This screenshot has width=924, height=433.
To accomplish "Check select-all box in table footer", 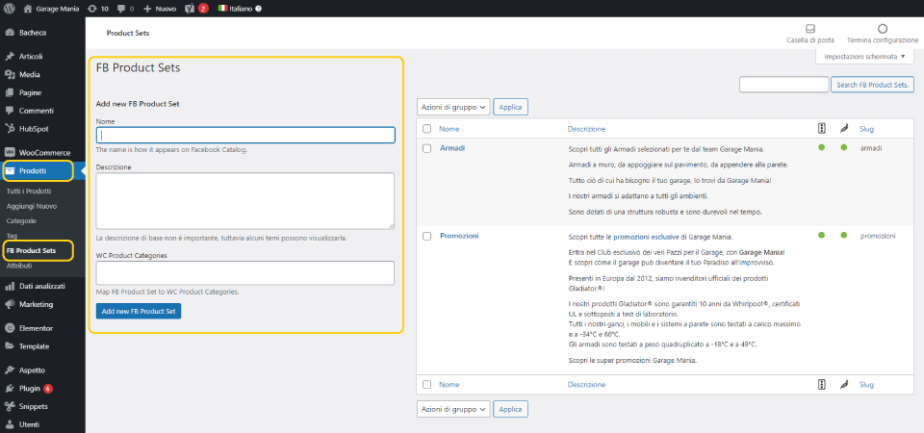I will [427, 384].
